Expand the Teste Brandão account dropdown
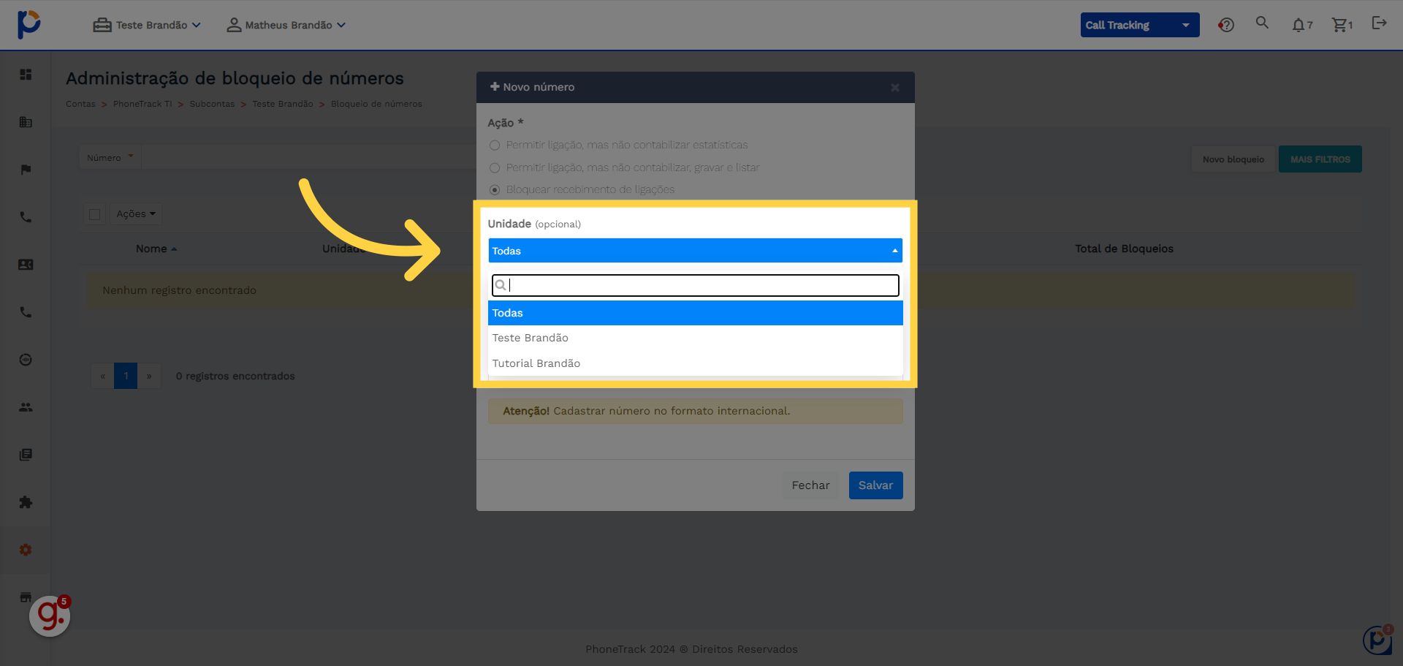This screenshot has height=666, width=1403. 147,25
